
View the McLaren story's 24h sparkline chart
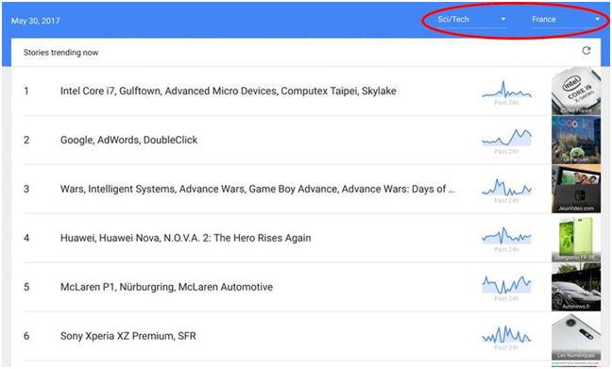[x=506, y=288]
